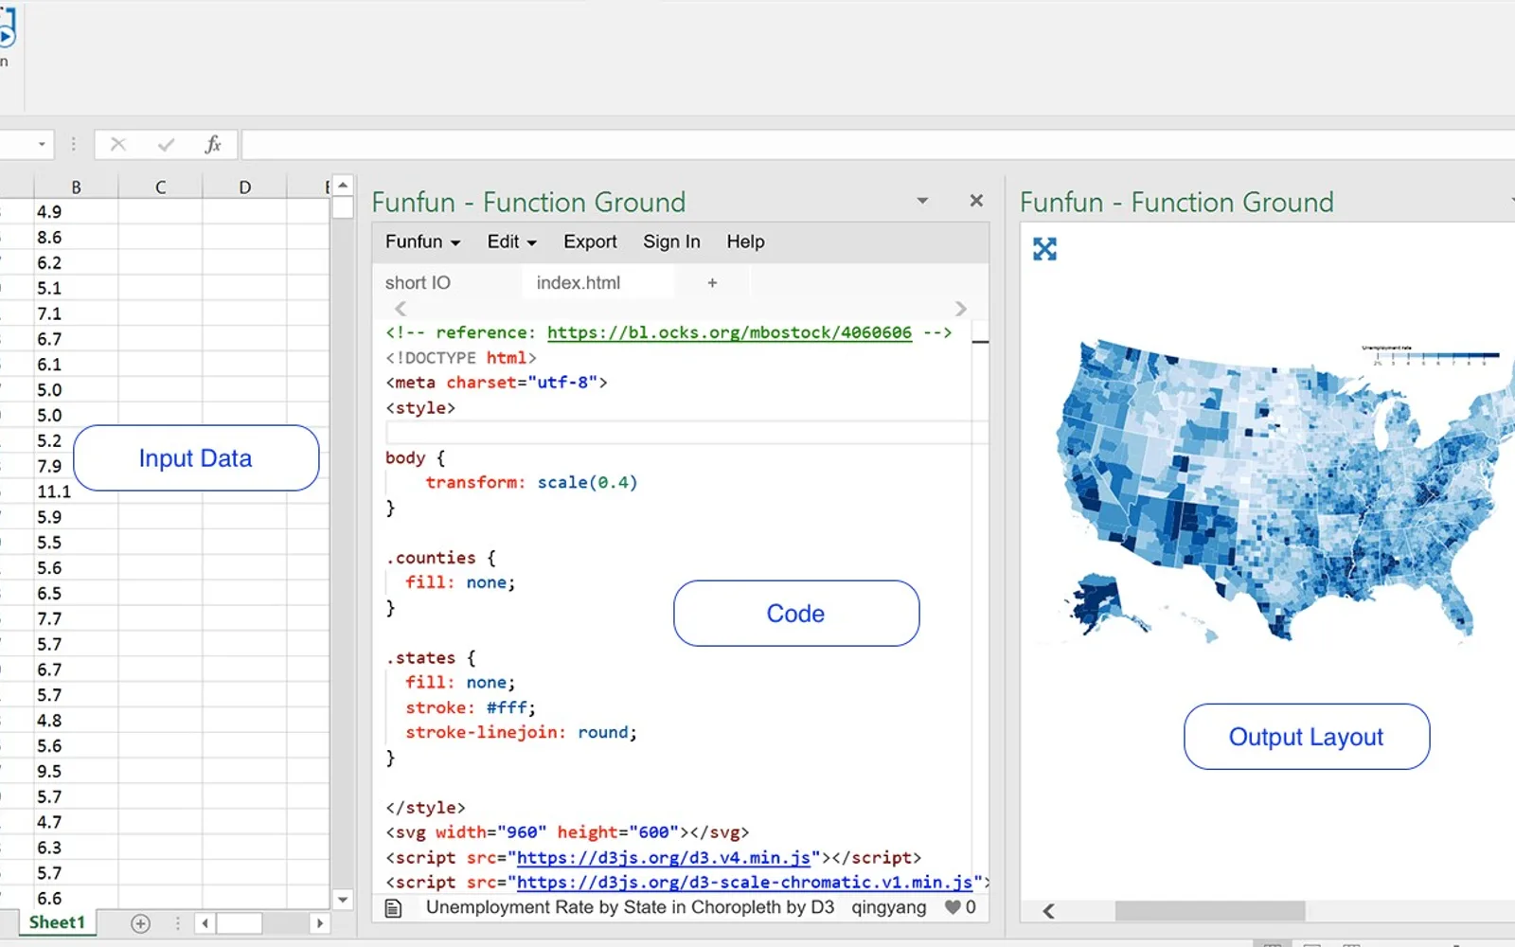Open the bl.ocks.org reference link
This screenshot has width=1515, height=947.
point(729,332)
